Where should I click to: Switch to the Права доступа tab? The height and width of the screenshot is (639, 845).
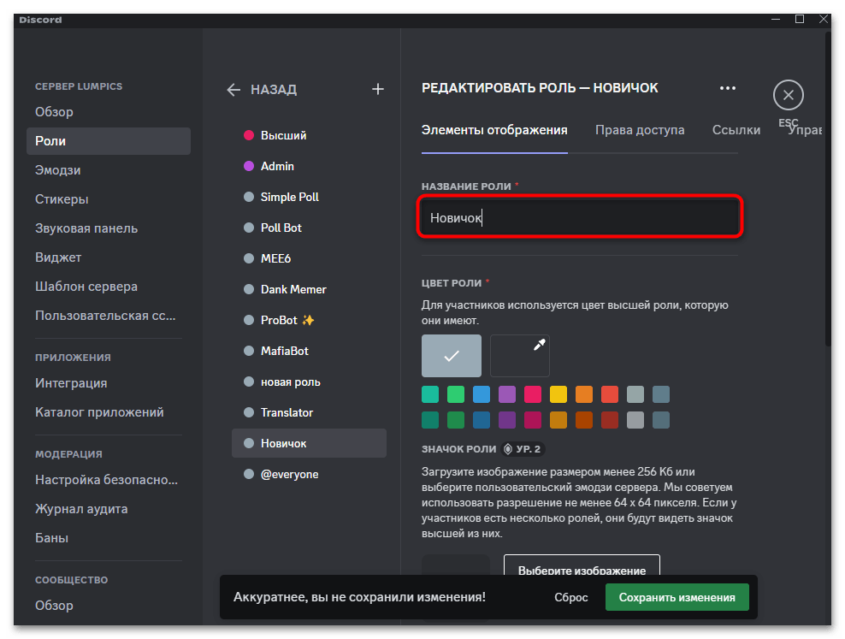pos(640,130)
